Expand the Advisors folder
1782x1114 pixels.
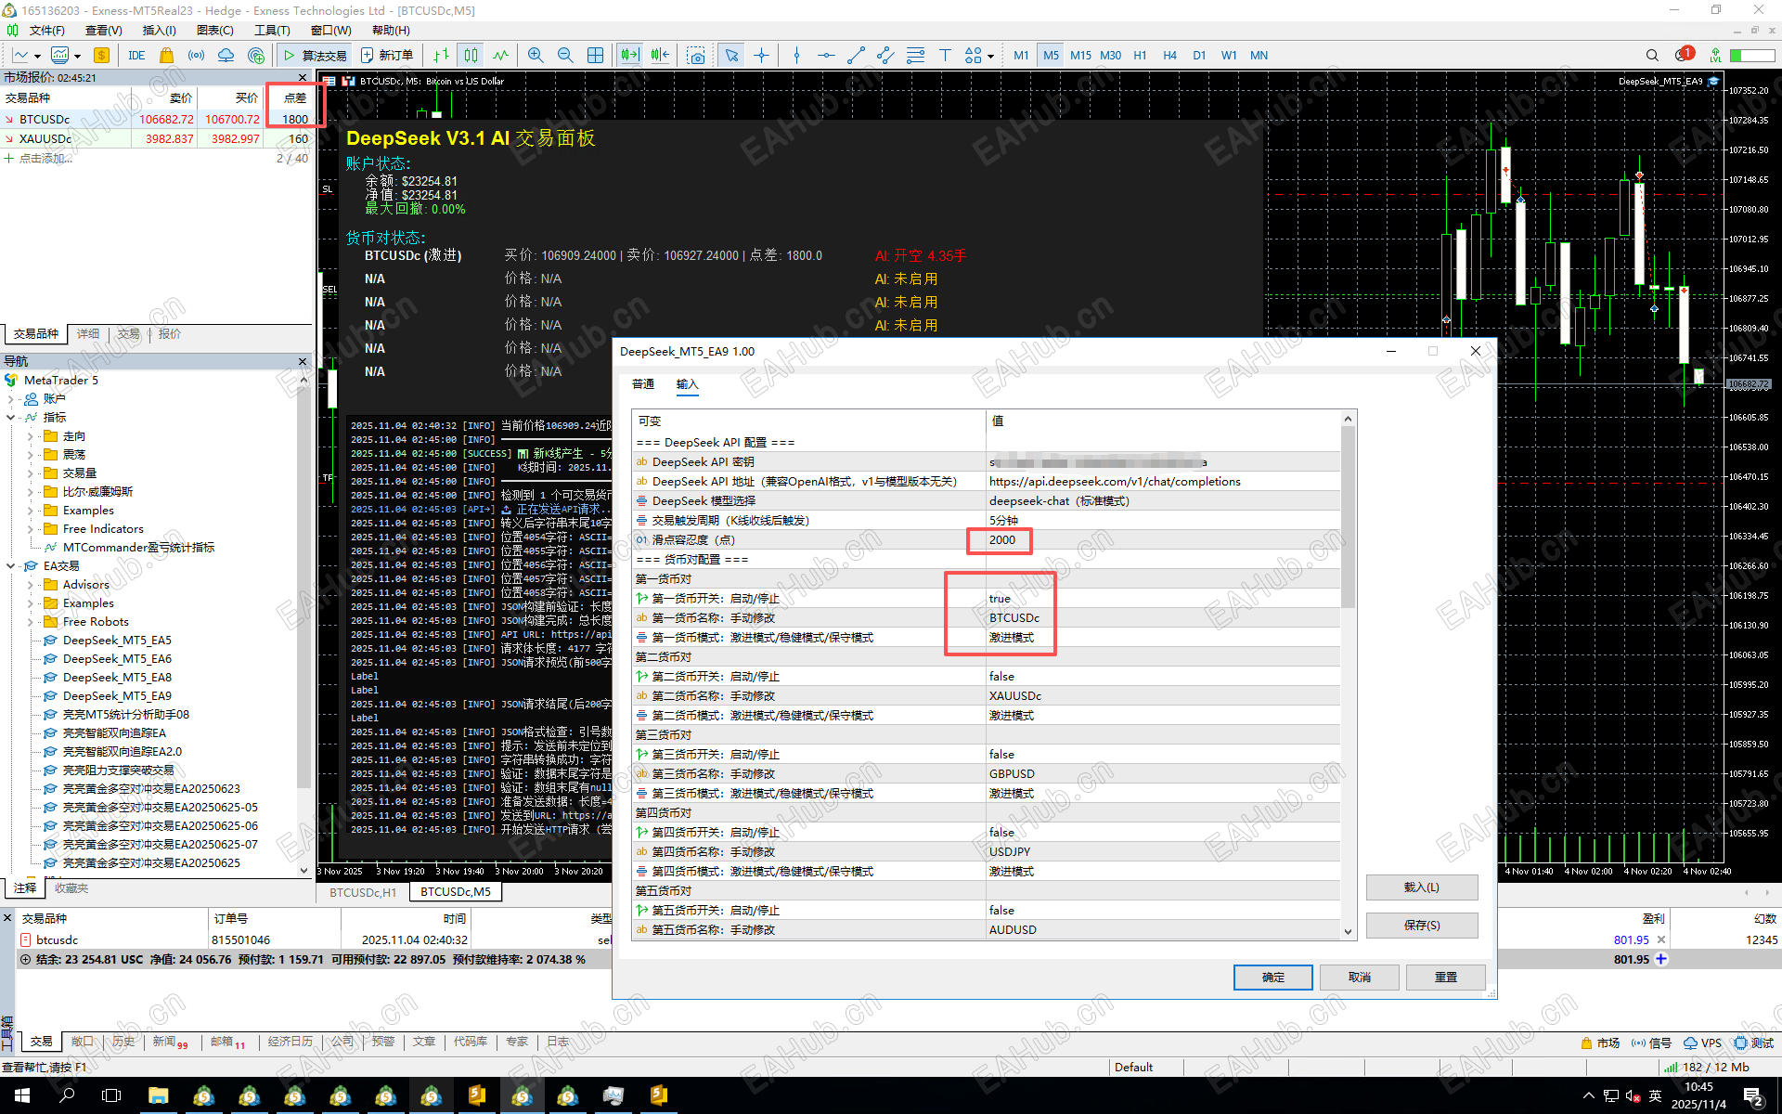31,585
